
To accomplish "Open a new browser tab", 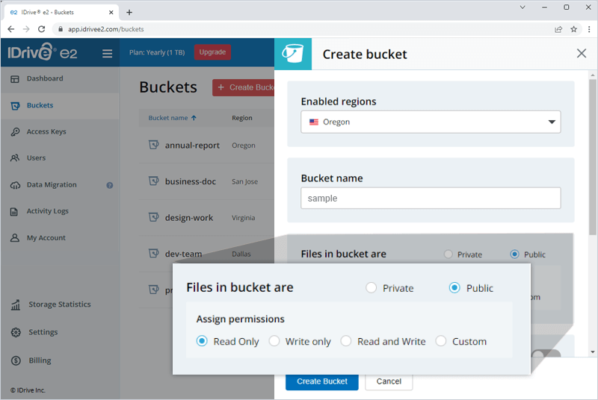I will pyautogui.click(x=129, y=12).
